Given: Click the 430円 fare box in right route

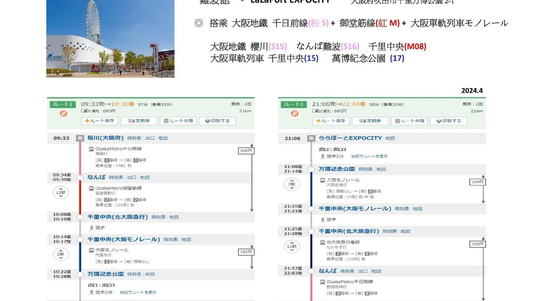Looking at the screenshot, I should click(x=477, y=244).
